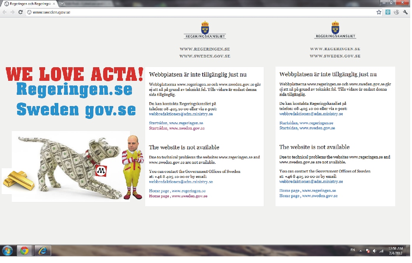412x263 pixels.
Task: Click the flag action center tray icon
Action: [x=368, y=251]
